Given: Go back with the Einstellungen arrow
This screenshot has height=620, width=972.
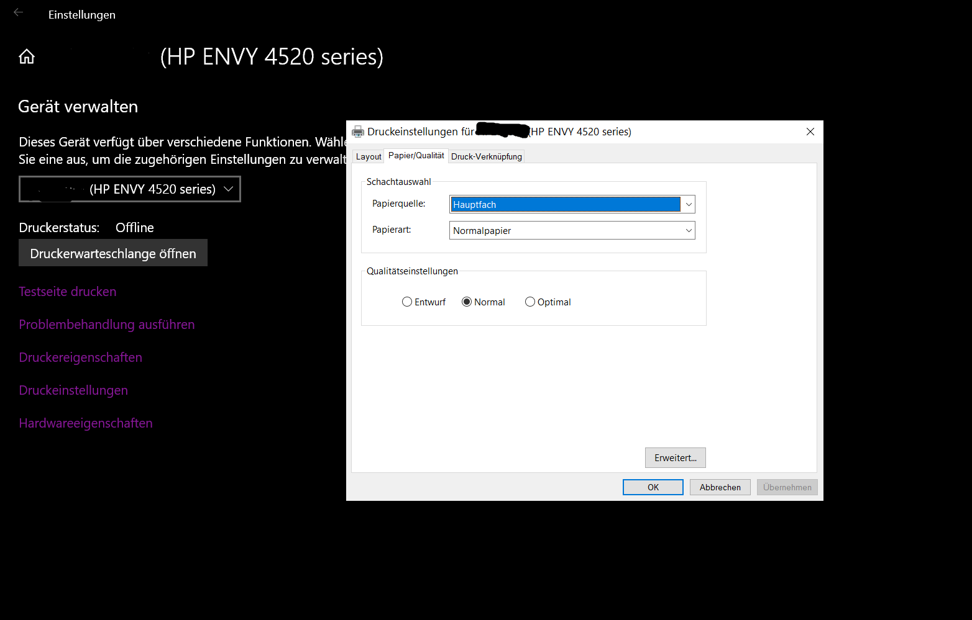Looking at the screenshot, I should tap(19, 12).
